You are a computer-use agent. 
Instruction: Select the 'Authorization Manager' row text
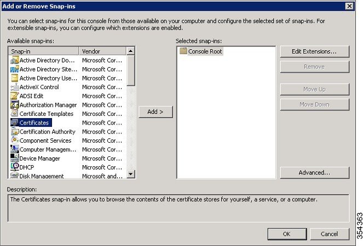click(x=48, y=105)
